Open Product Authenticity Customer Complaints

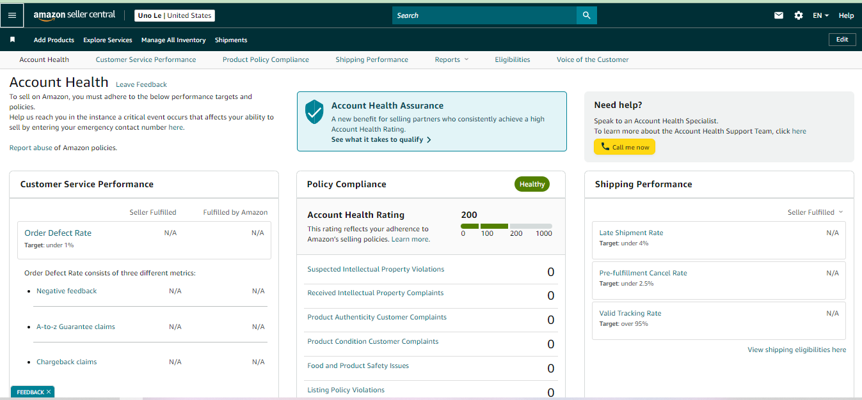point(377,317)
